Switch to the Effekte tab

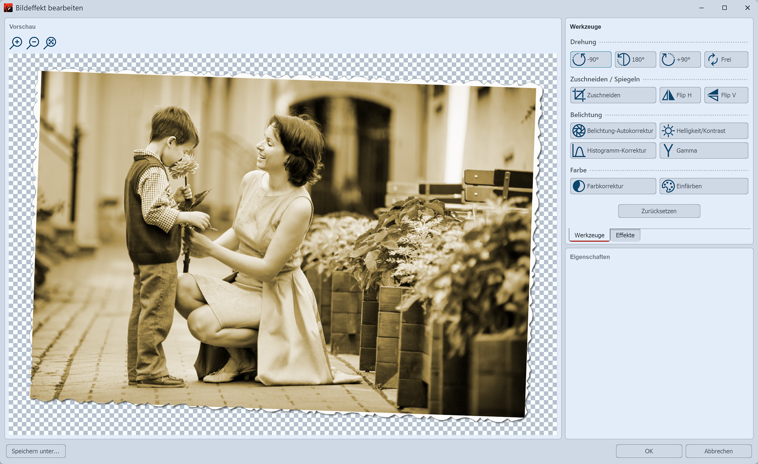[625, 235]
